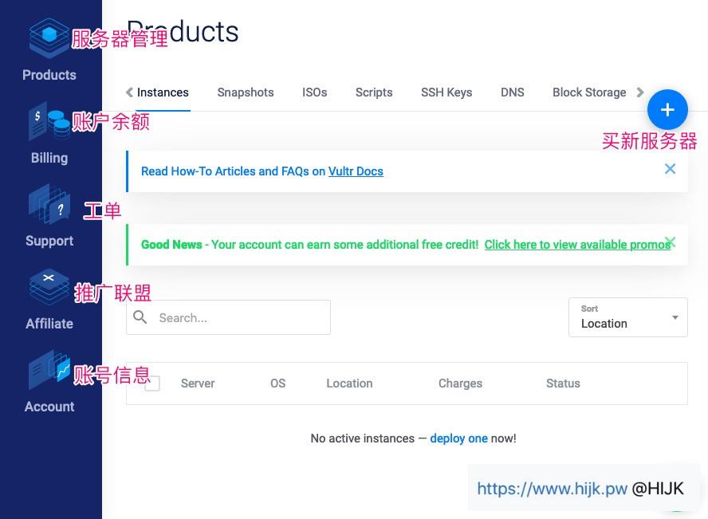Dismiss the Vultr Docs notice

[670, 169]
